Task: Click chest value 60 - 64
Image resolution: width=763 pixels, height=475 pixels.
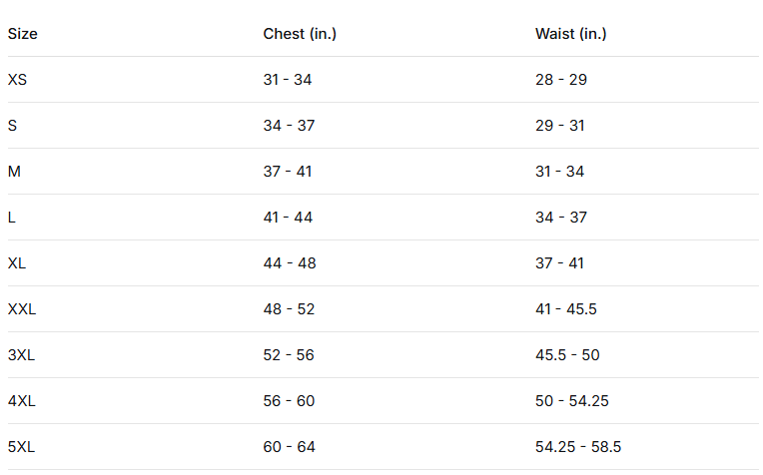Action: pos(289,447)
